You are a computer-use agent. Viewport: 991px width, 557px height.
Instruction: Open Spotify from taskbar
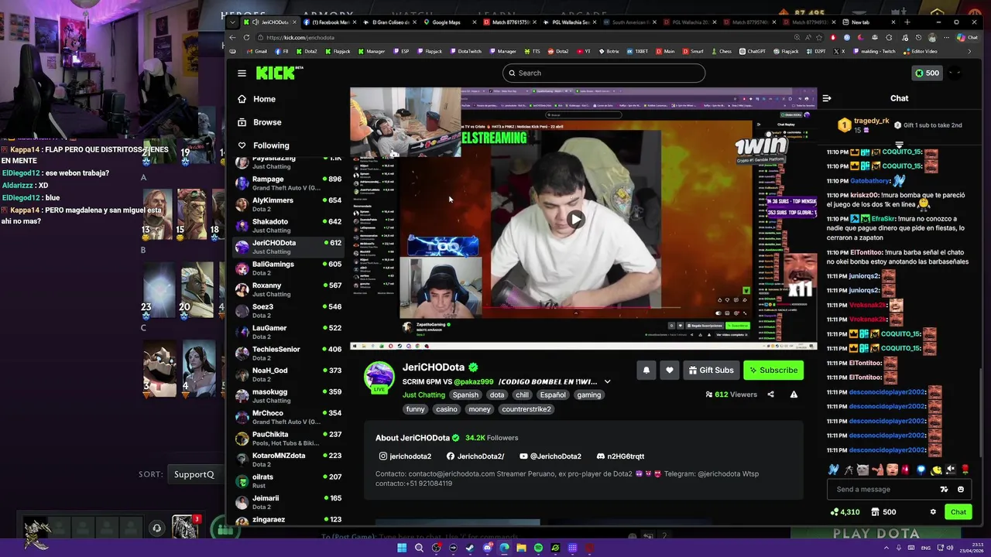coord(538,548)
